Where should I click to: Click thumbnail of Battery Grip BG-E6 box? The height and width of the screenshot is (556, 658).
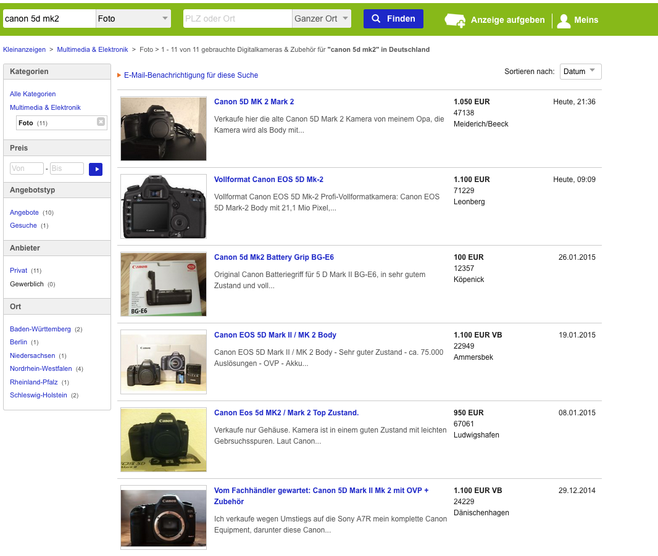tap(163, 284)
